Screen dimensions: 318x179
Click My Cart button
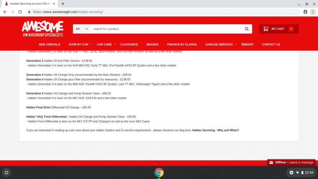279,29
